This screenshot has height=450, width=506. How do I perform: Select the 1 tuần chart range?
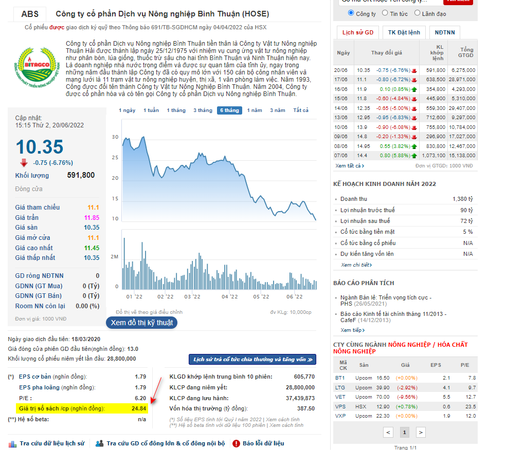click(151, 110)
